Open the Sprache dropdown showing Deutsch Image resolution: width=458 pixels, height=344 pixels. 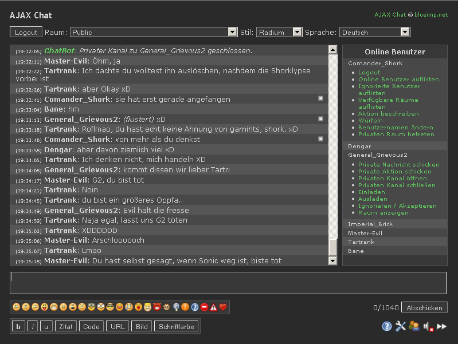(375, 32)
